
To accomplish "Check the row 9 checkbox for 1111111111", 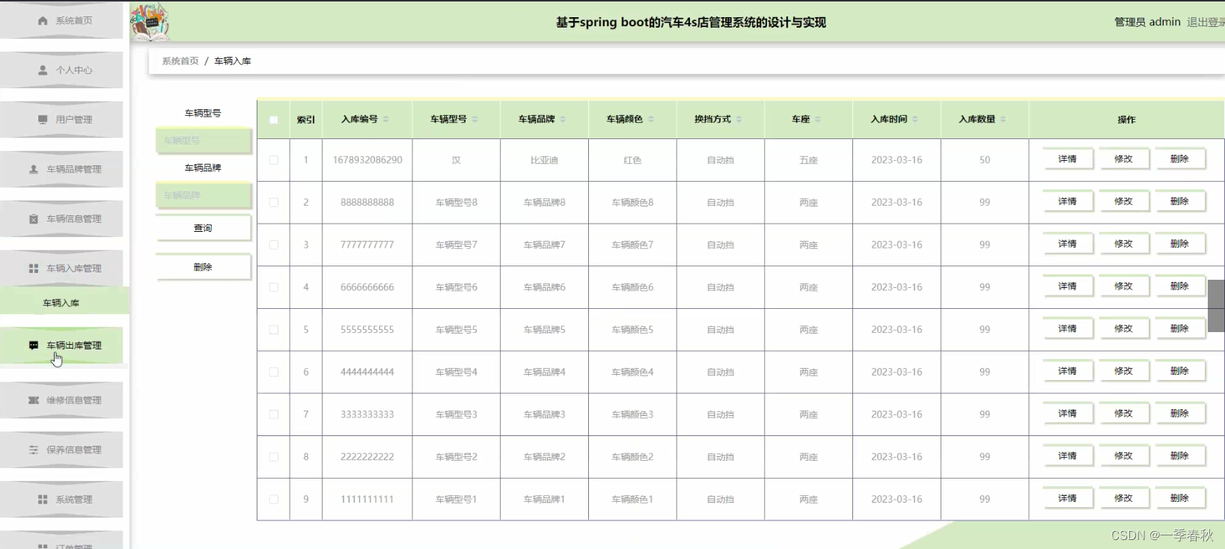I will 274,499.
